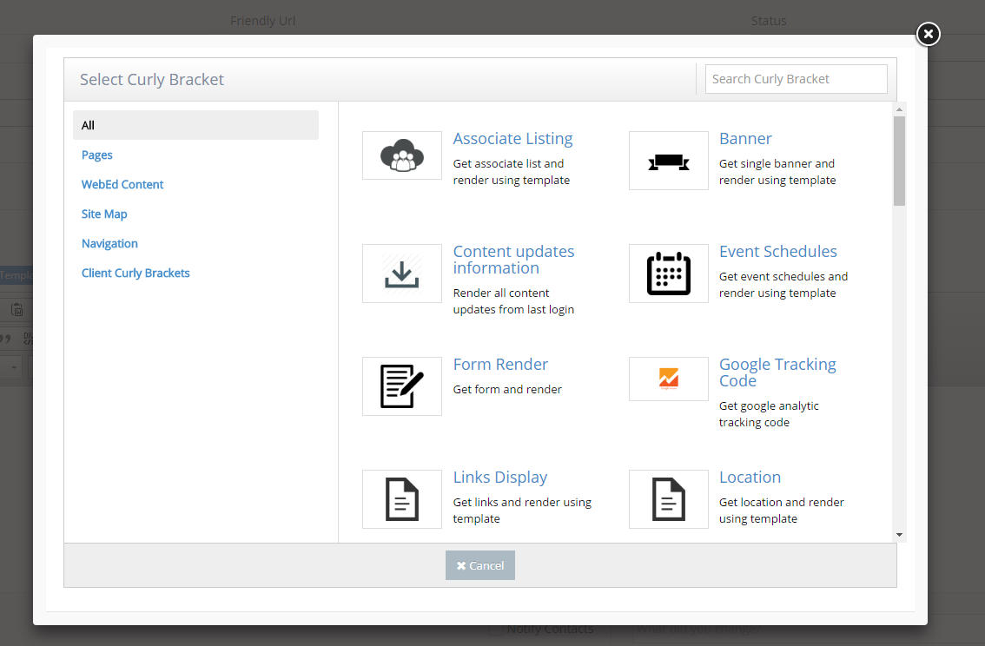Click the Location document icon
The image size is (985, 646).
668,499
